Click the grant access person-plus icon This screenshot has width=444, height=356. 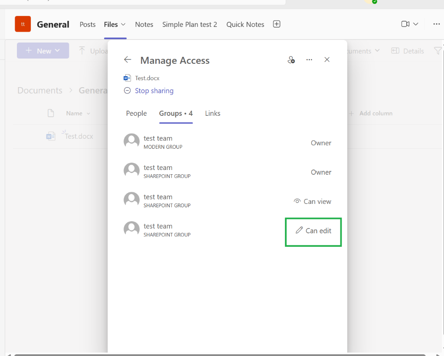(x=291, y=60)
